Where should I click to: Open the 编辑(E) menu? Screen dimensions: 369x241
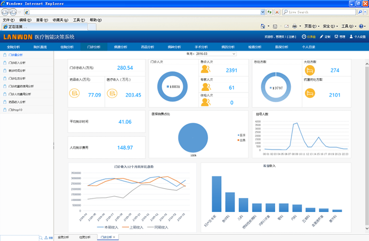coord(25,20)
